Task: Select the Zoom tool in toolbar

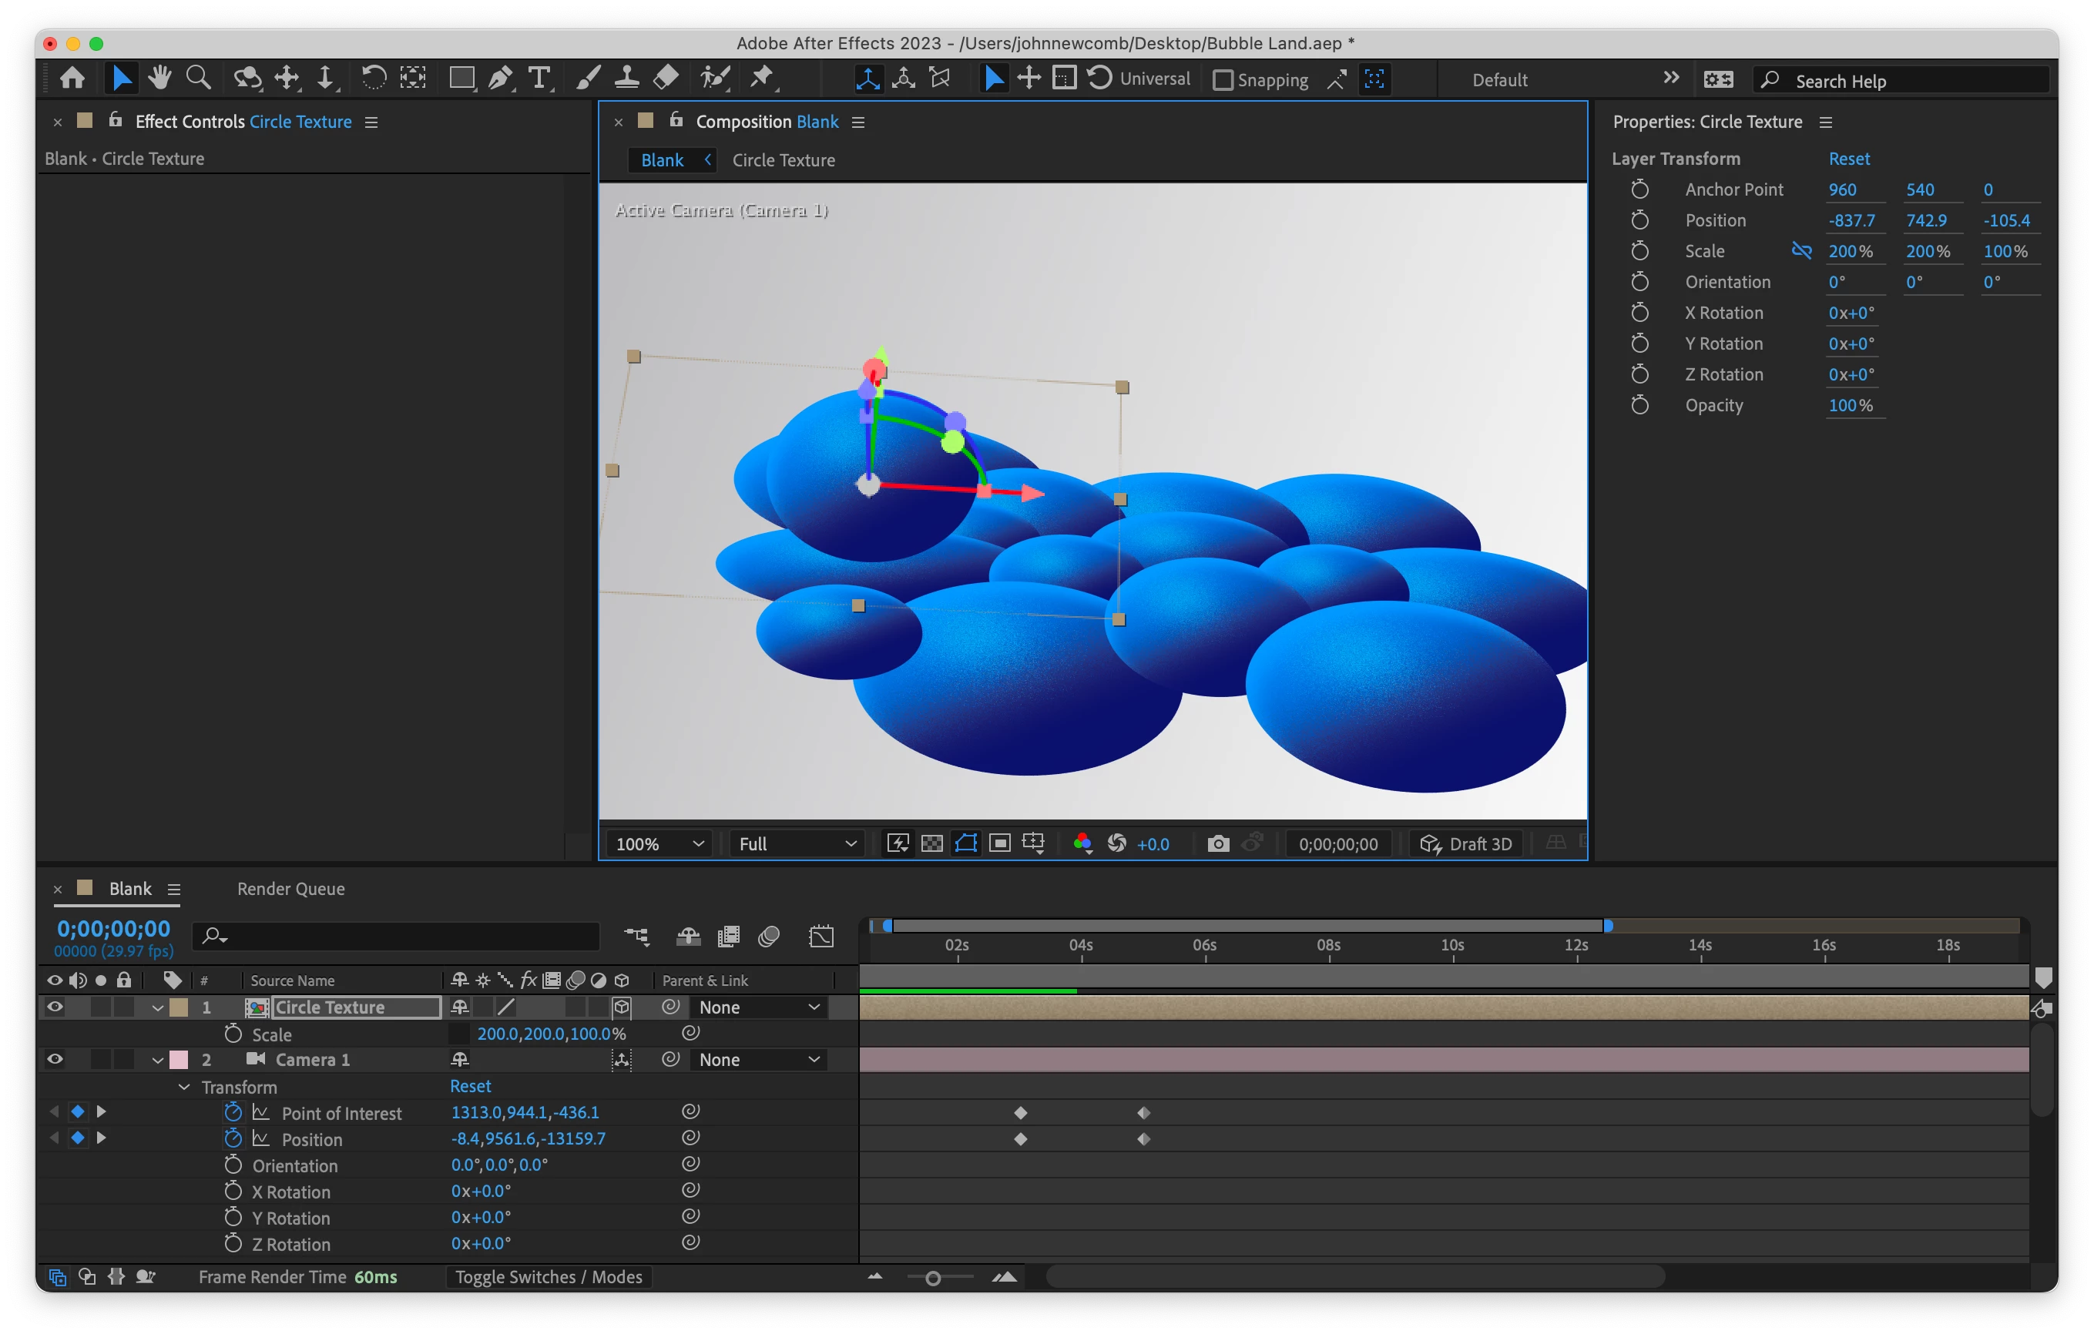Action: [198, 79]
